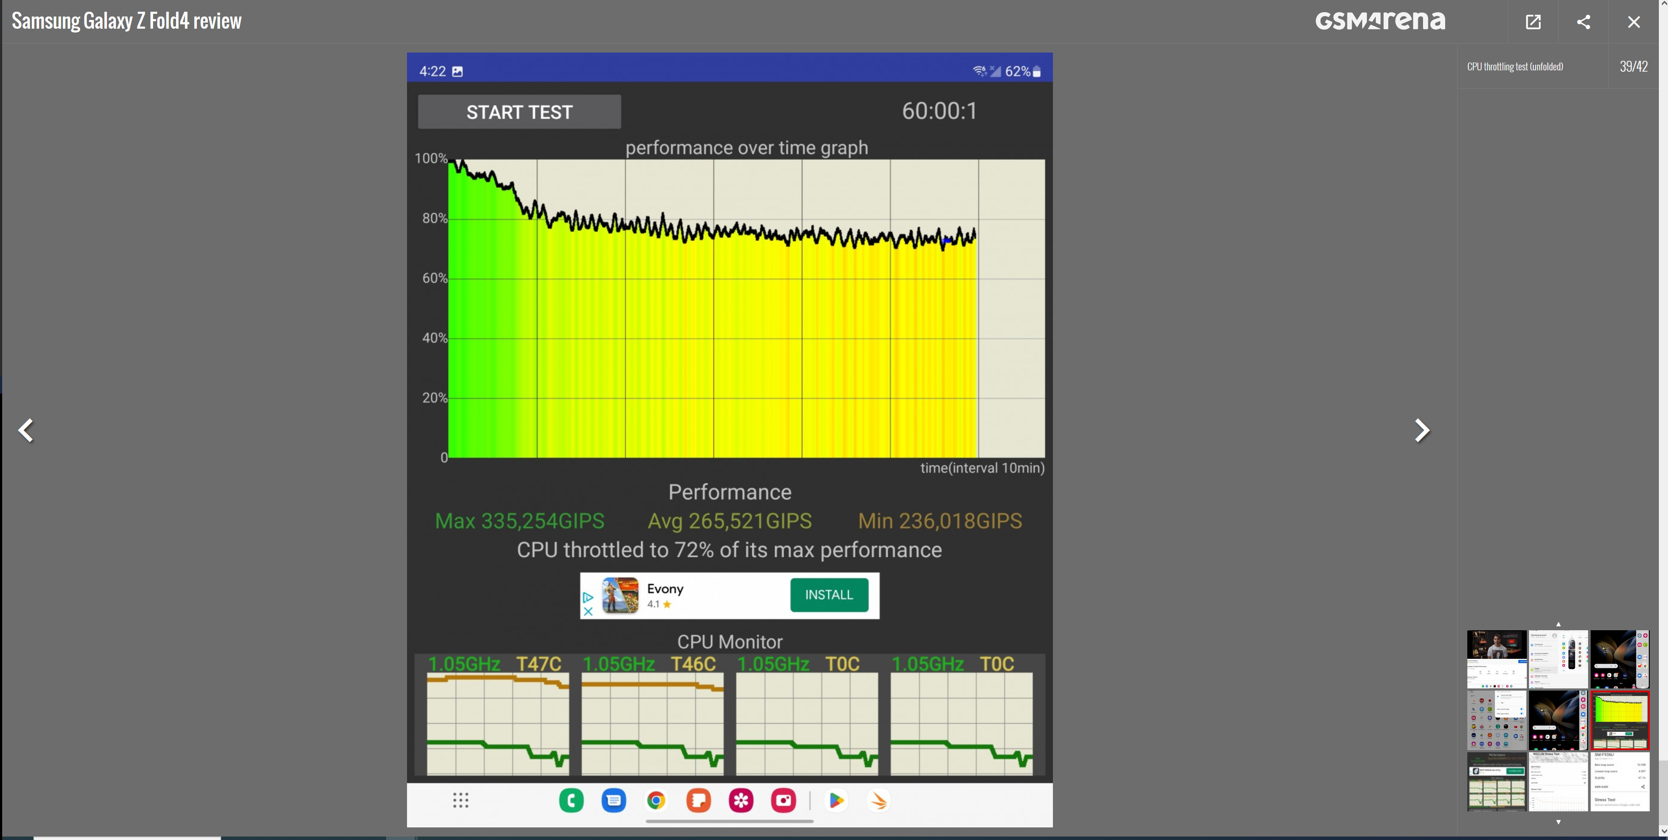Click the Evony game ad icon
Screen dimensions: 1668x840
pyautogui.click(x=620, y=595)
